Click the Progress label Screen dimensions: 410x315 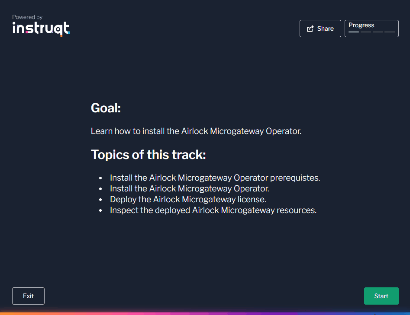point(361,25)
